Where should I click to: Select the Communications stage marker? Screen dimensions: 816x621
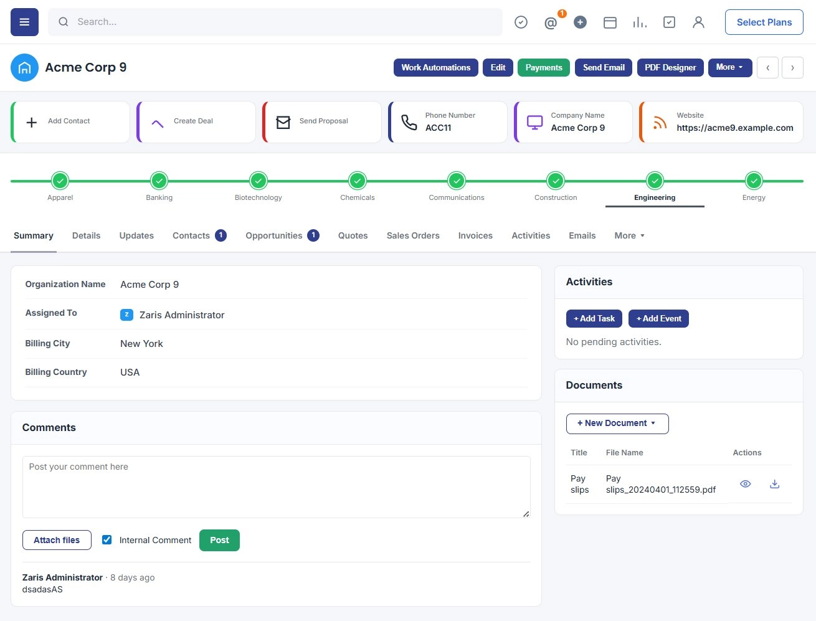point(457,181)
